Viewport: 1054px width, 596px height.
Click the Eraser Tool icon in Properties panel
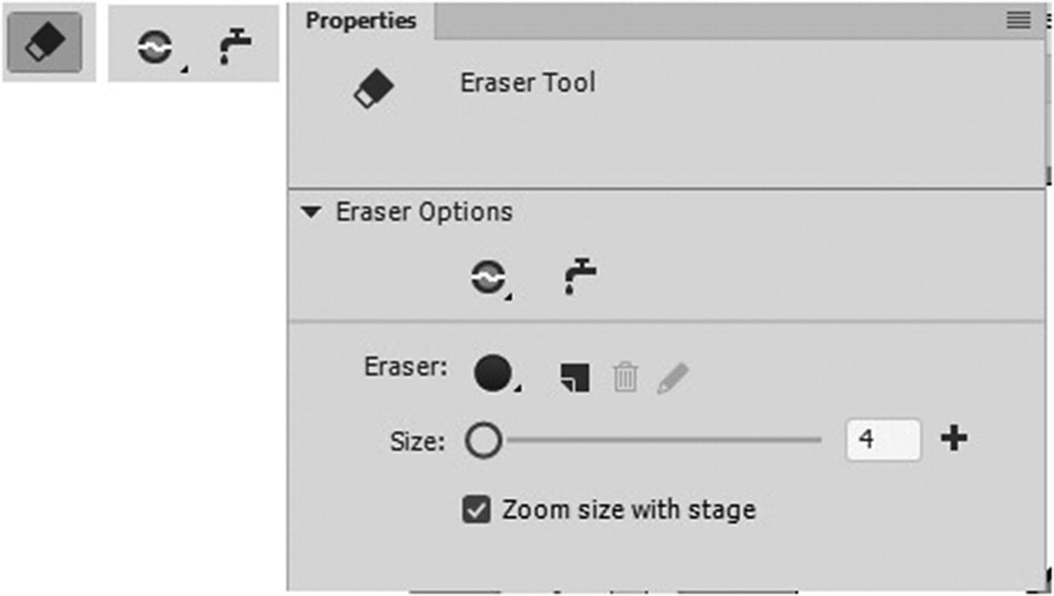click(375, 88)
